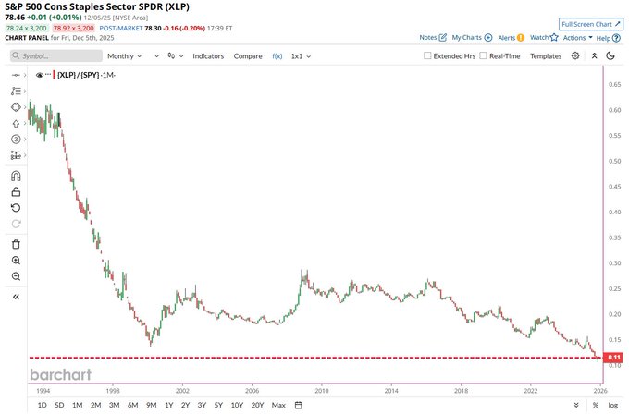Open the Monthly frequency dropdown

[124, 56]
